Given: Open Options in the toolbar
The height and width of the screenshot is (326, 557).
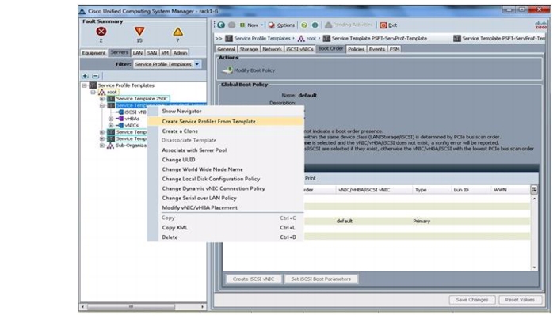Looking at the screenshot, I should pos(282,25).
